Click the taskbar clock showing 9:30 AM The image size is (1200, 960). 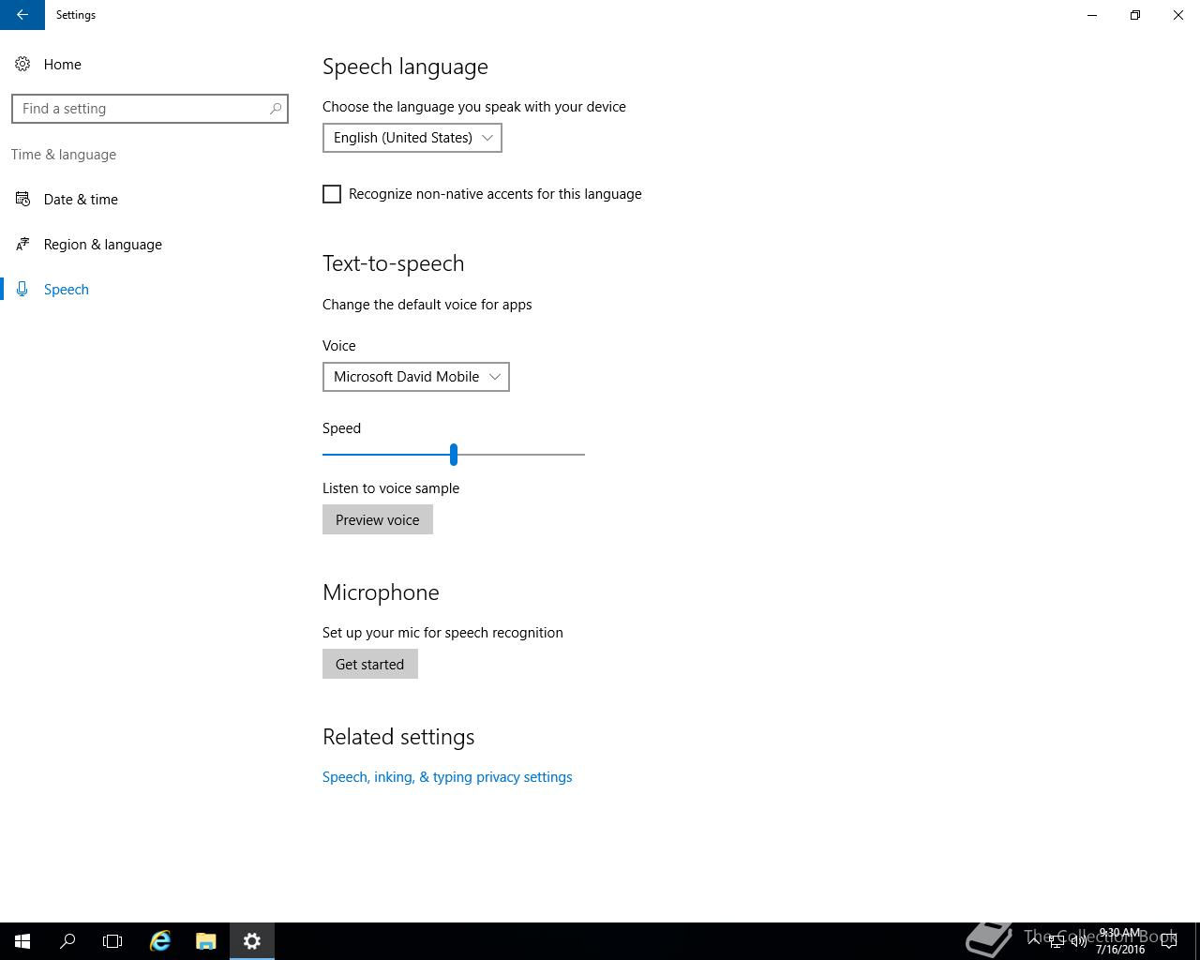1120,941
